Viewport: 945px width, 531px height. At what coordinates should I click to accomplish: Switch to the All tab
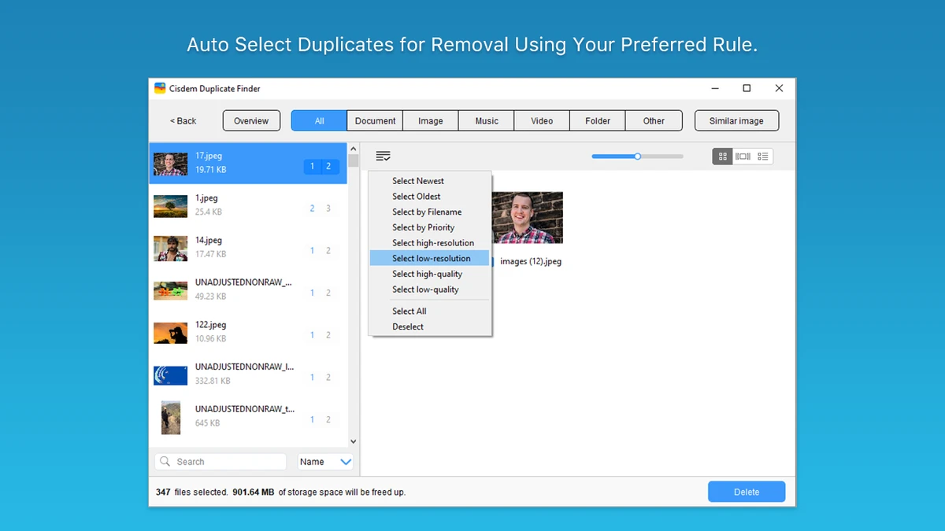[319, 120]
